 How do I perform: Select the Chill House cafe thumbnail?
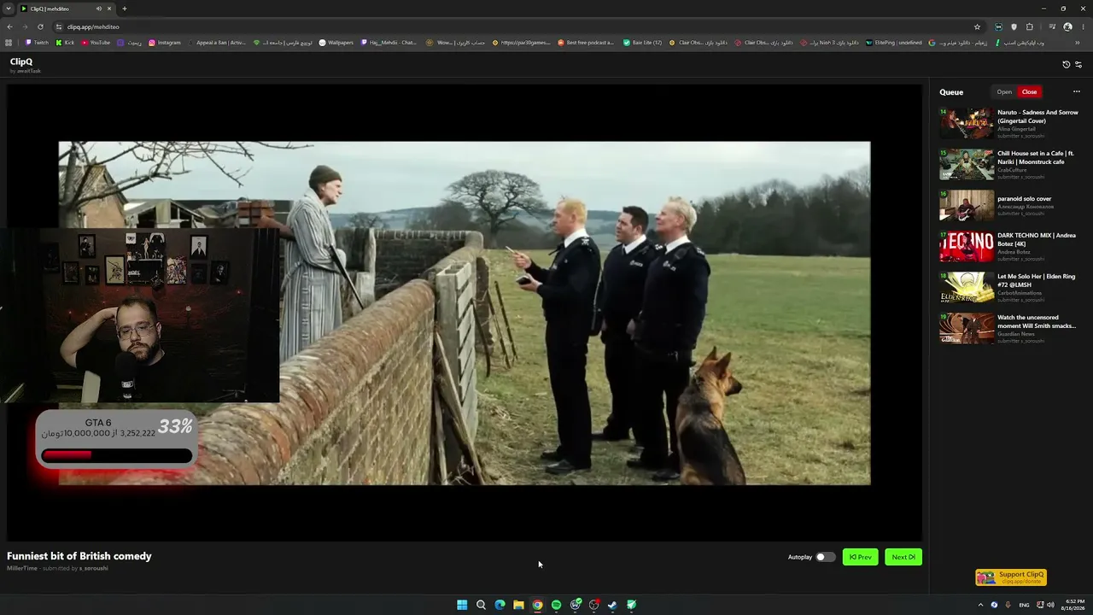(967, 164)
